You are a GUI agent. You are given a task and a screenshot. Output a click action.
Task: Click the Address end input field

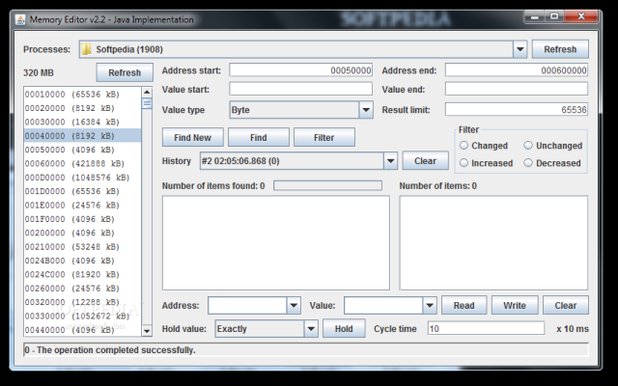pos(517,70)
